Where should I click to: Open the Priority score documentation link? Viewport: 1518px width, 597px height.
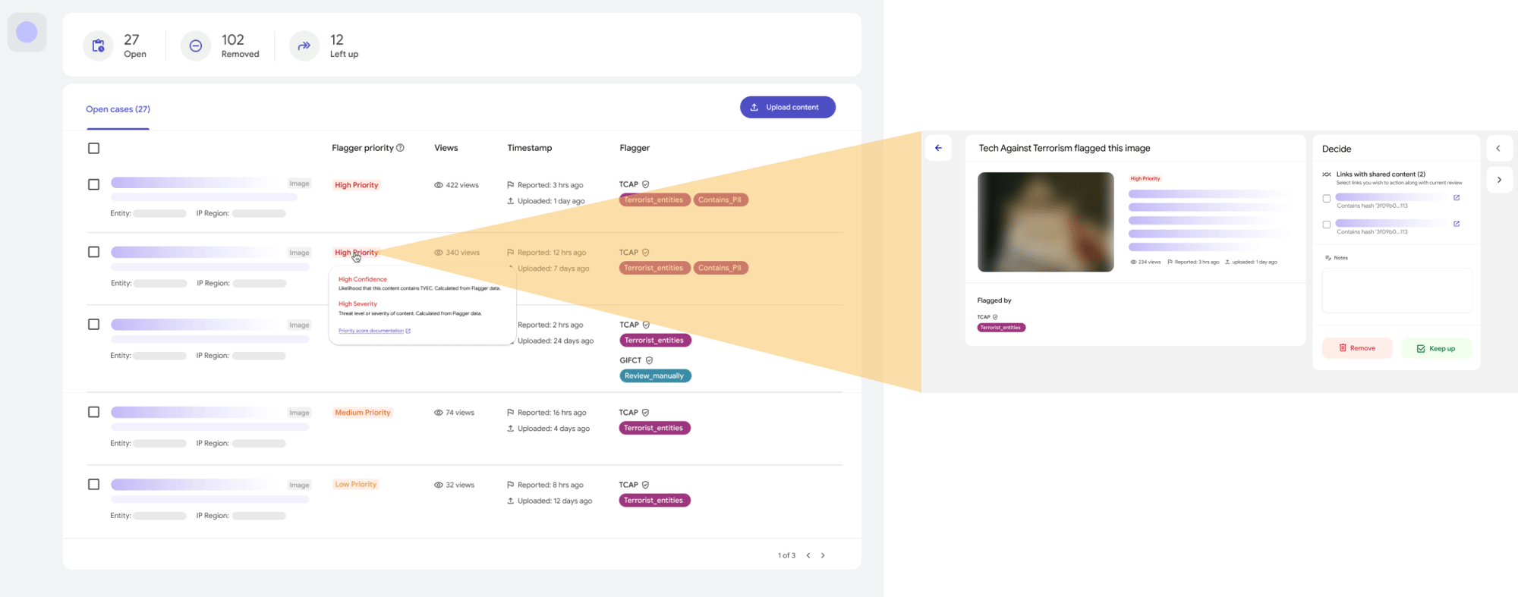pyautogui.click(x=371, y=331)
